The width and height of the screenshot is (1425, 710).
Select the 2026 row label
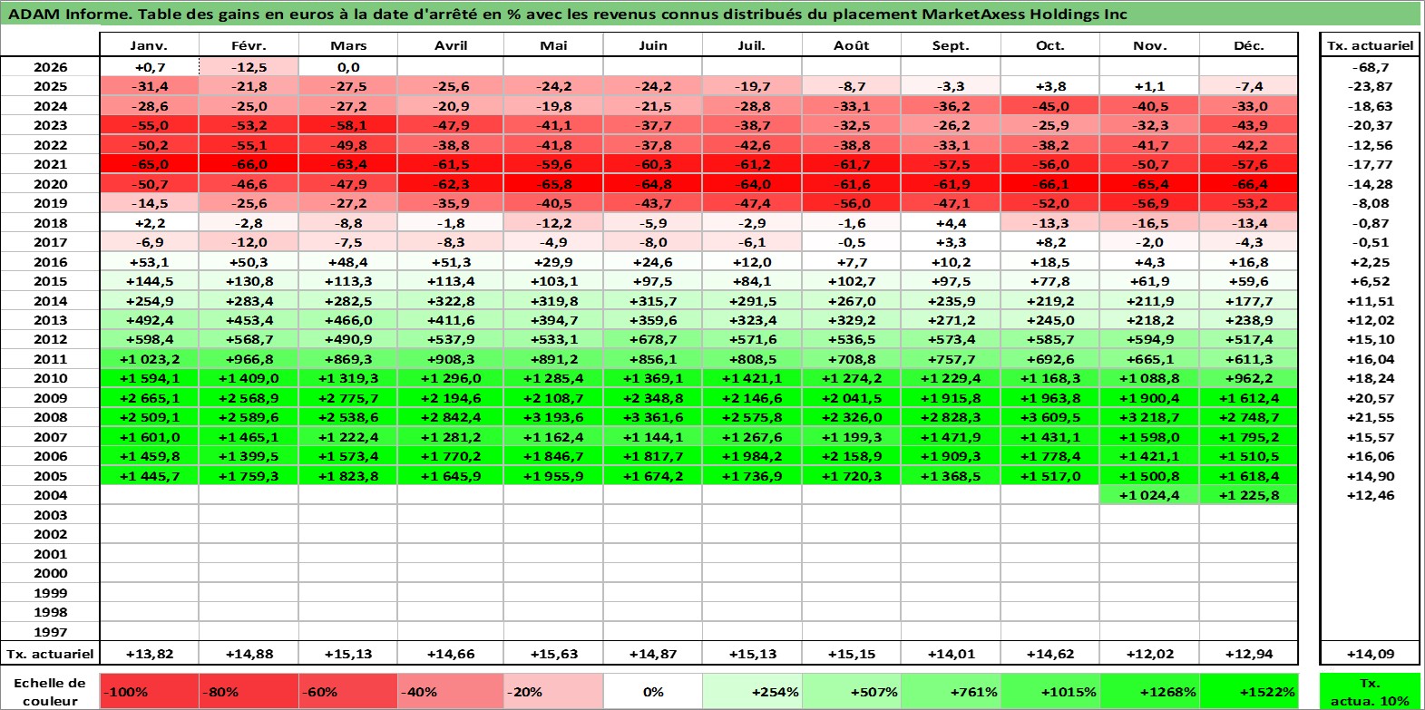[50, 67]
